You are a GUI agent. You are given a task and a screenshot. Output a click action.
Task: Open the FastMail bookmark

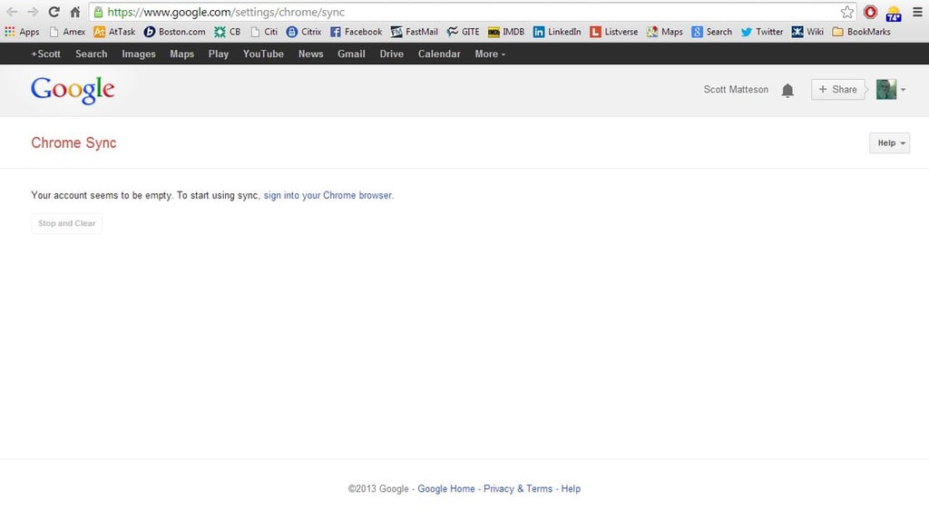point(414,32)
